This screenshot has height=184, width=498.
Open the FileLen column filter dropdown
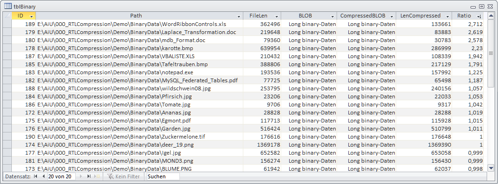pyautogui.click(x=276, y=16)
